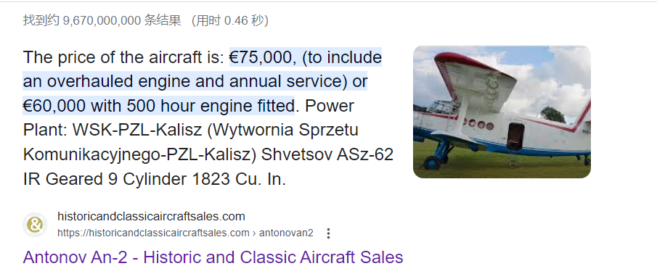Open Antonov An-2 Historic and Classic Aircraft Sales link
The width and height of the screenshot is (657, 274).
pos(213,257)
